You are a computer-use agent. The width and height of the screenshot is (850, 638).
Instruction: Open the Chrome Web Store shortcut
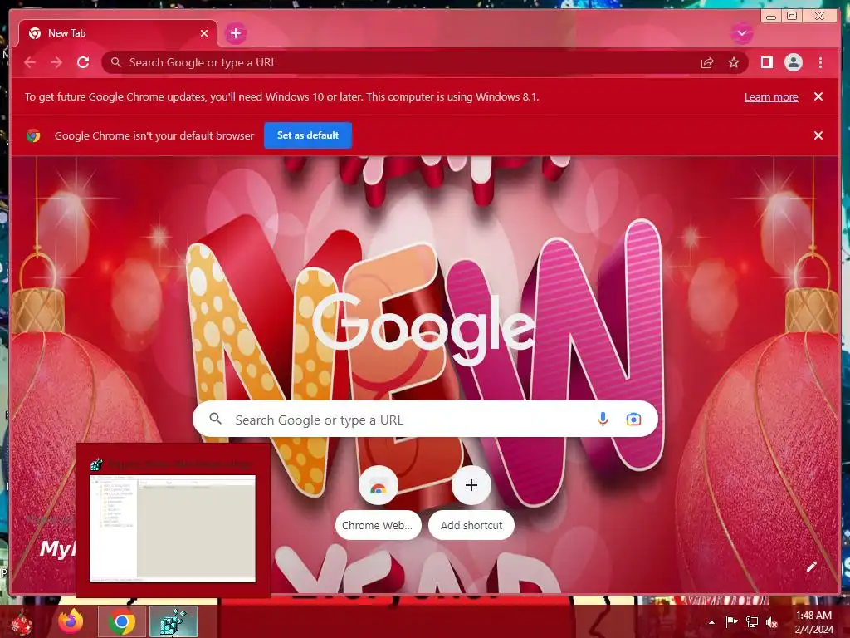[378, 502]
